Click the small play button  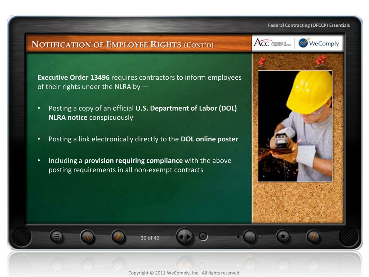203,237
